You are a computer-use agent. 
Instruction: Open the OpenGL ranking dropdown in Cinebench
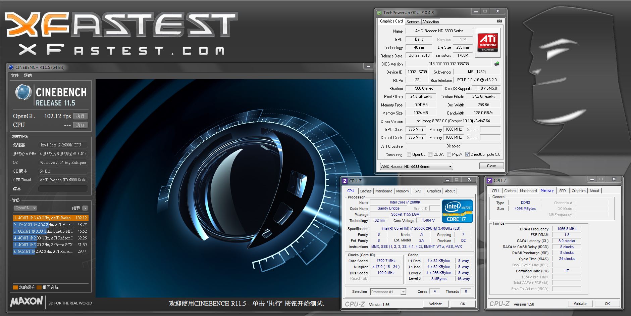[25, 208]
